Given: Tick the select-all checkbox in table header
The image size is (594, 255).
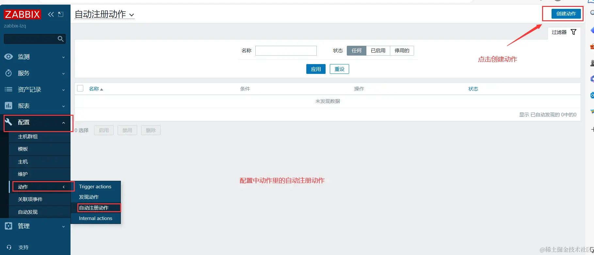Looking at the screenshot, I should coord(80,88).
